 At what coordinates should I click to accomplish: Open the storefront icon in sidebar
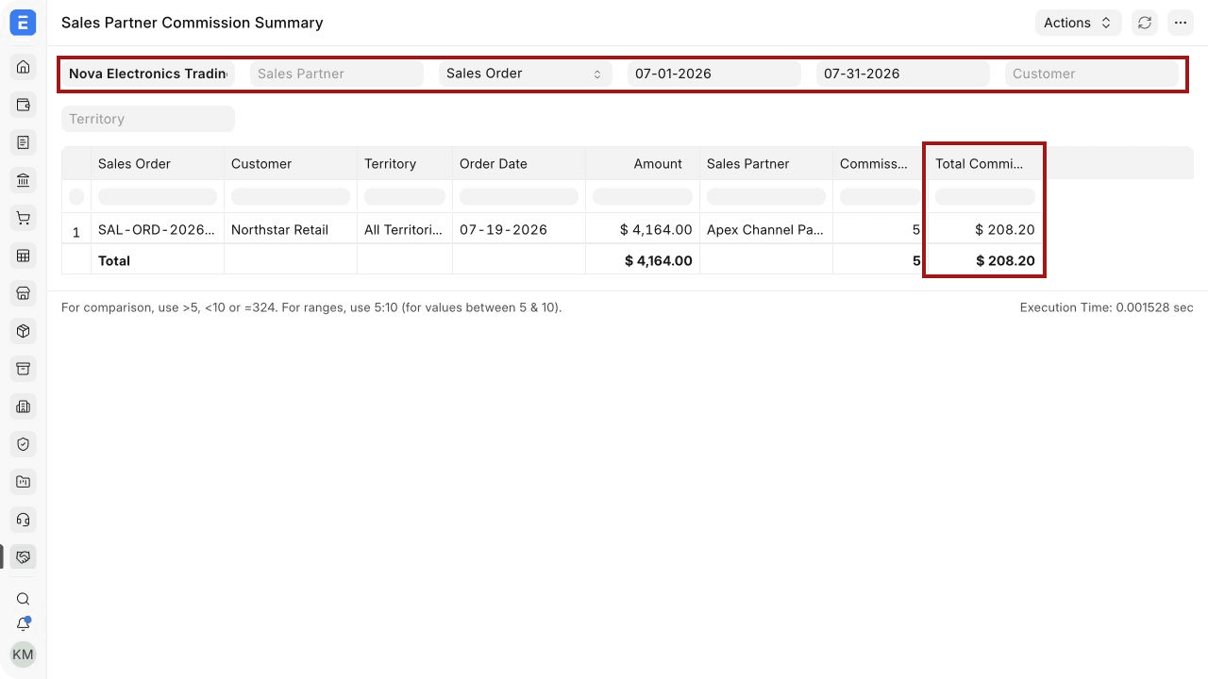point(24,293)
